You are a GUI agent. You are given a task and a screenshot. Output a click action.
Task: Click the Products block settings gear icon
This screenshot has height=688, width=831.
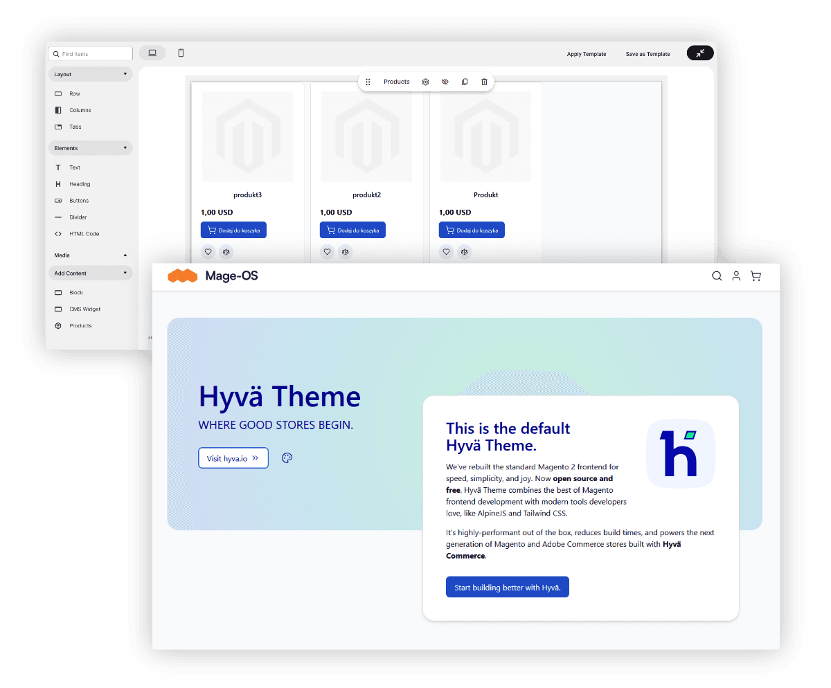coord(425,82)
